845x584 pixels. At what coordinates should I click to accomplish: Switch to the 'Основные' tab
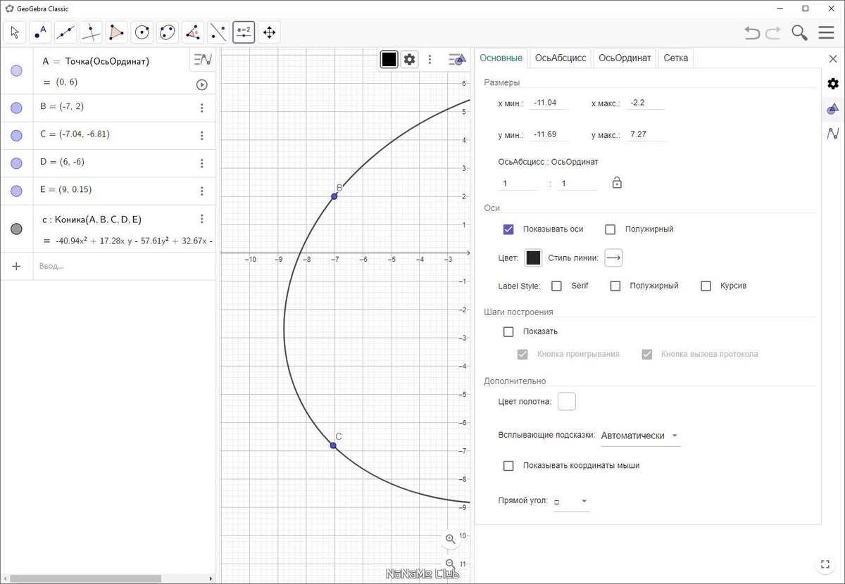click(501, 58)
